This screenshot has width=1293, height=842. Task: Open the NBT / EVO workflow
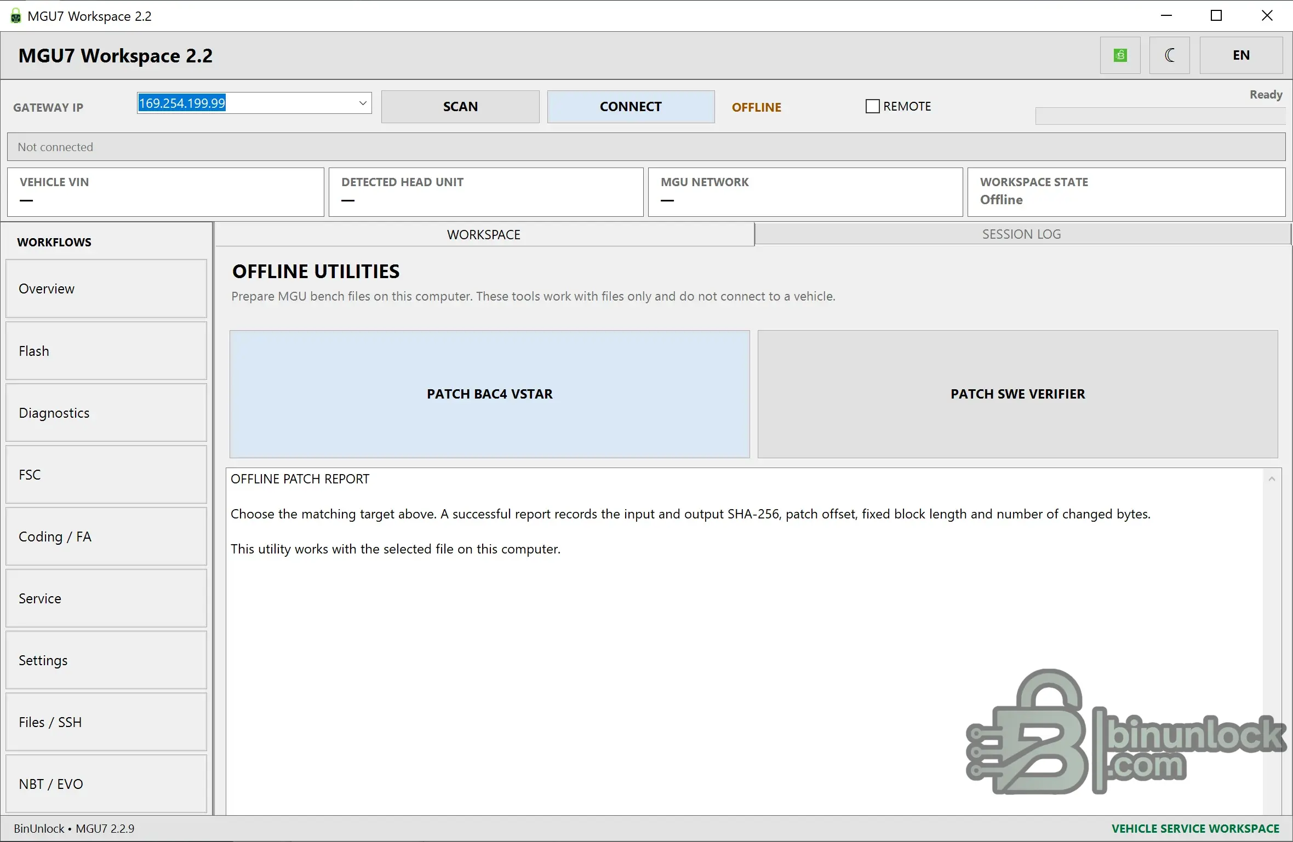(106, 784)
